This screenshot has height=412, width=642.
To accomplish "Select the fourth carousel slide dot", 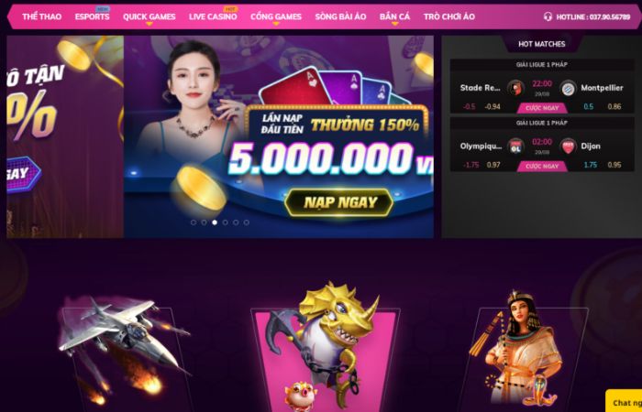I will (x=226, y=222).
